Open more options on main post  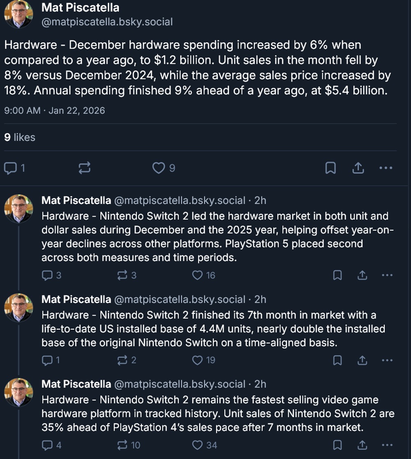(386, 168)
